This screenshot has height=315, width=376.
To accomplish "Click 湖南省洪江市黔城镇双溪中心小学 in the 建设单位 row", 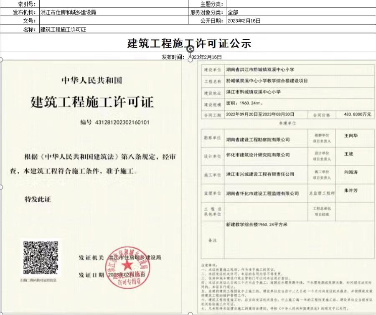I will 260,70.
